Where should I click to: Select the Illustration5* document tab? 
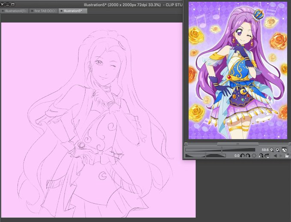(x=73, y=11)
